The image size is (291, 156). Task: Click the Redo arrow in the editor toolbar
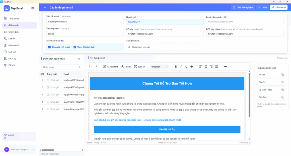(96, 67)
